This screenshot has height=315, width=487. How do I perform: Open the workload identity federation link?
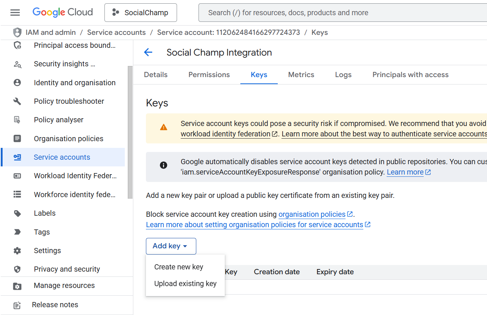226,134
